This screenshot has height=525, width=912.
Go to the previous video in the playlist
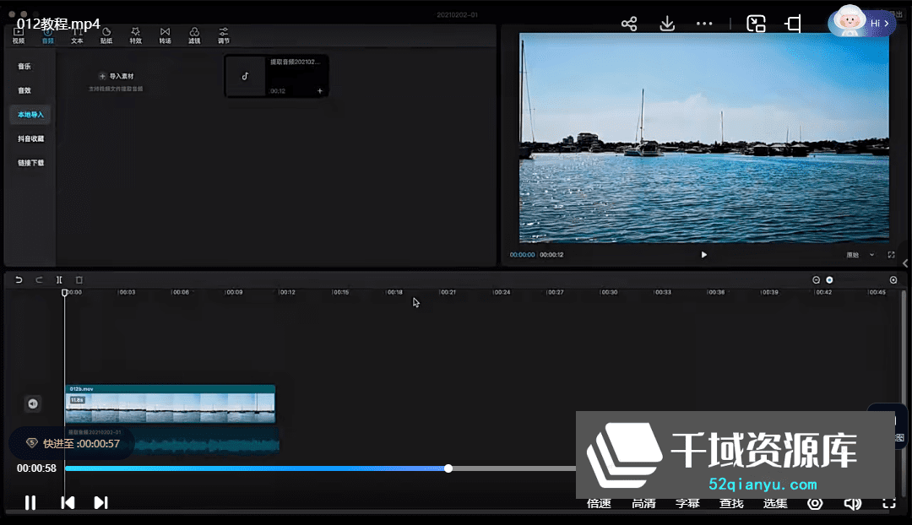[x=68, y=502]
